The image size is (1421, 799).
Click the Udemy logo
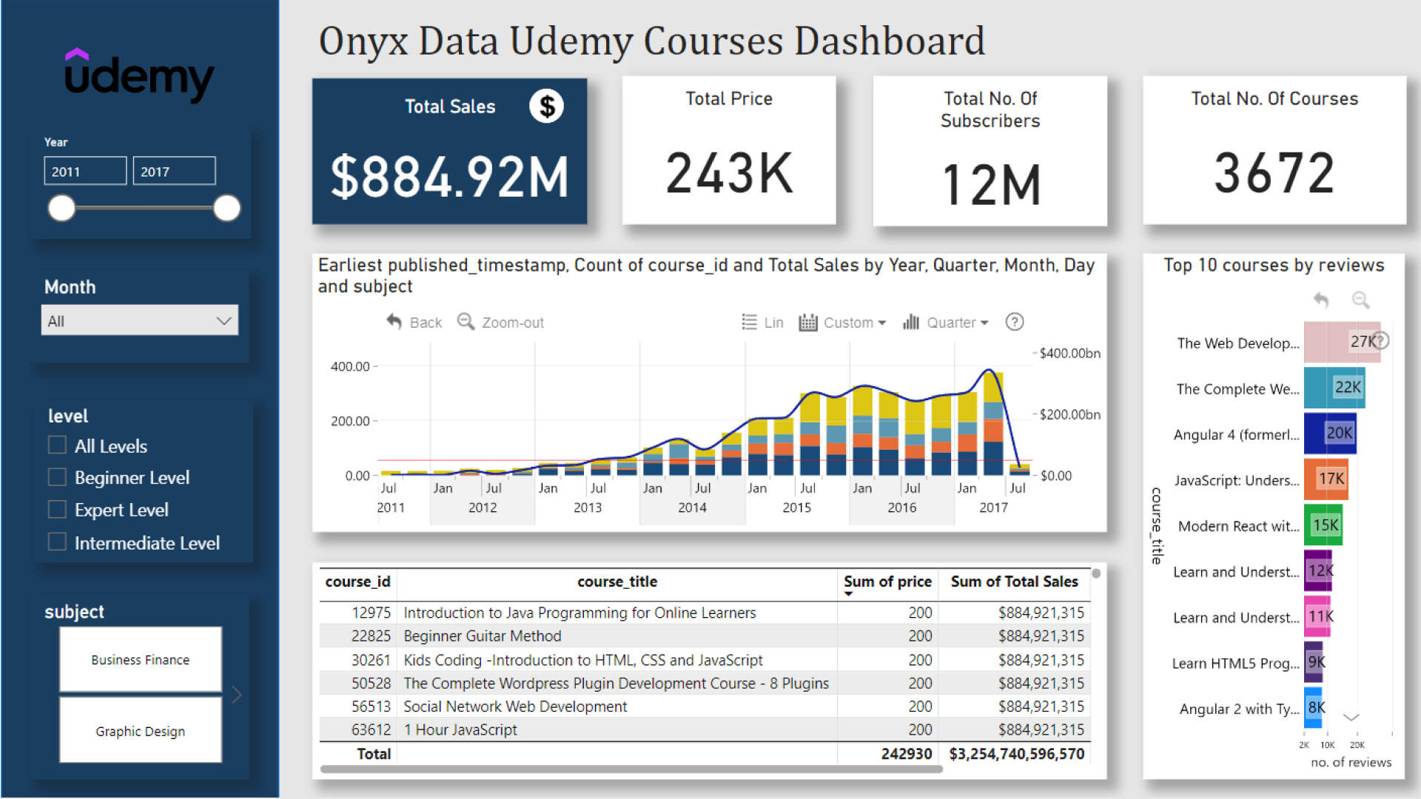139,75
